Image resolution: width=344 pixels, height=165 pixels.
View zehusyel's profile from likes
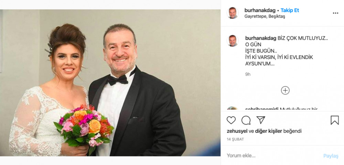(x=237, y=131)
